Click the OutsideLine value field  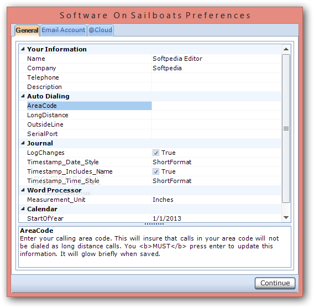[x=217, y=124]
